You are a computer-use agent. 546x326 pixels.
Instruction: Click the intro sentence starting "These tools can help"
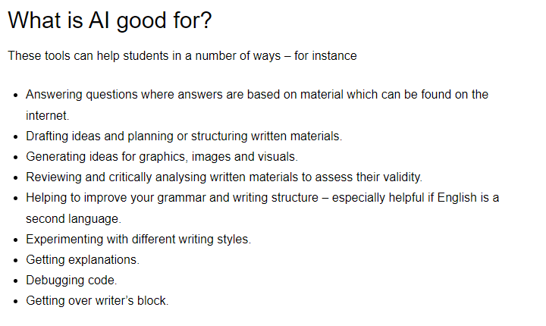click(x=182, y=55)
